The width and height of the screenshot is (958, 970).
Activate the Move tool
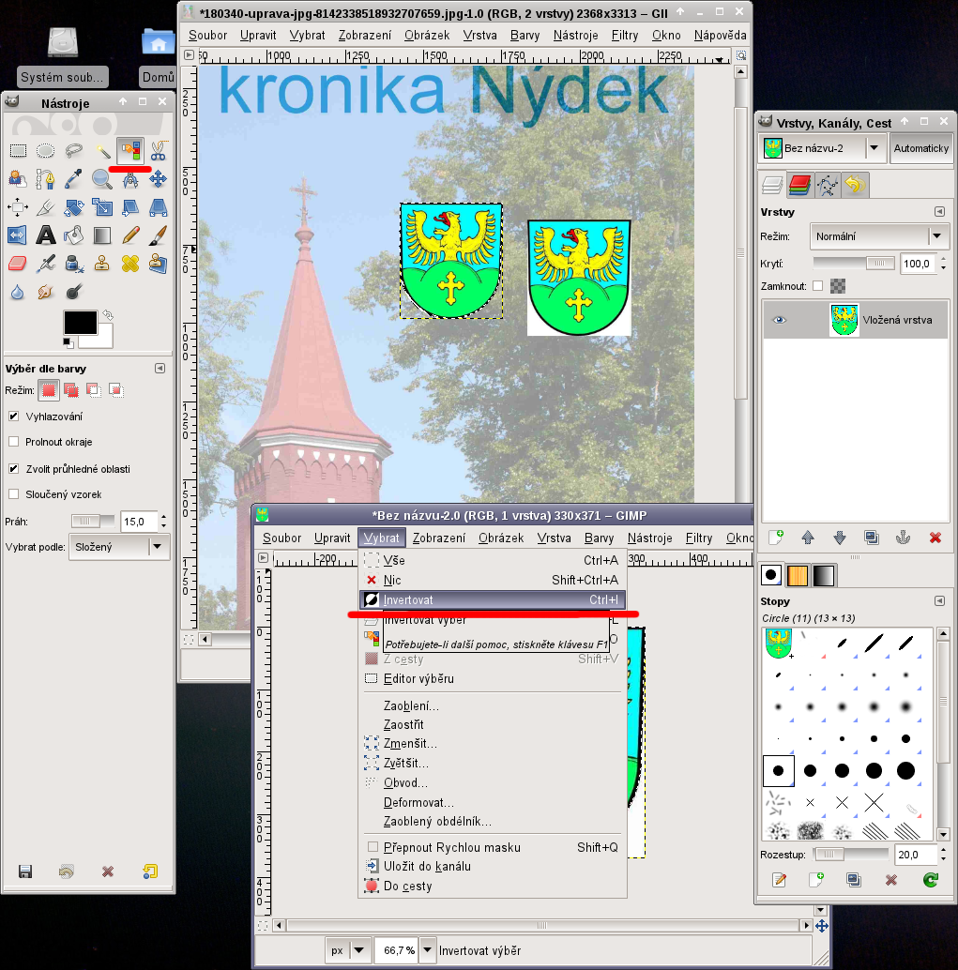coord(159,179)
